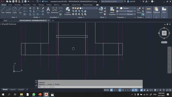Click the customization menu icon in status bar
This screenshot has height=97, width=172.
click(170, 90)
